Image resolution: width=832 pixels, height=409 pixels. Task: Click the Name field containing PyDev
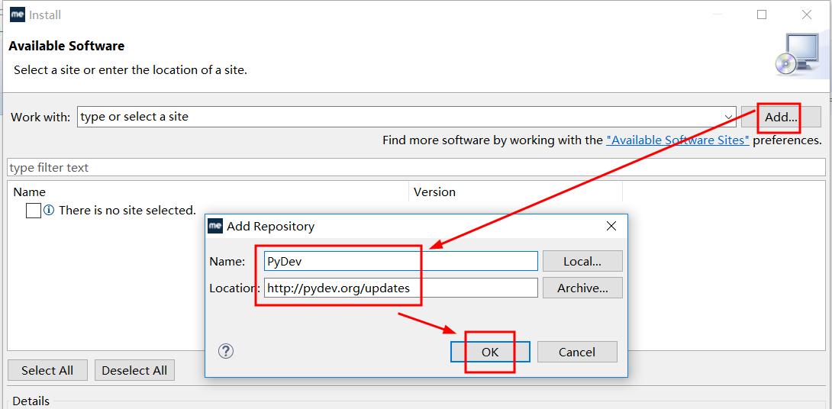401,261
